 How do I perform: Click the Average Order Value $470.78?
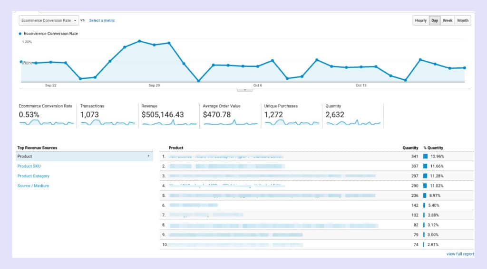[217, 115]
